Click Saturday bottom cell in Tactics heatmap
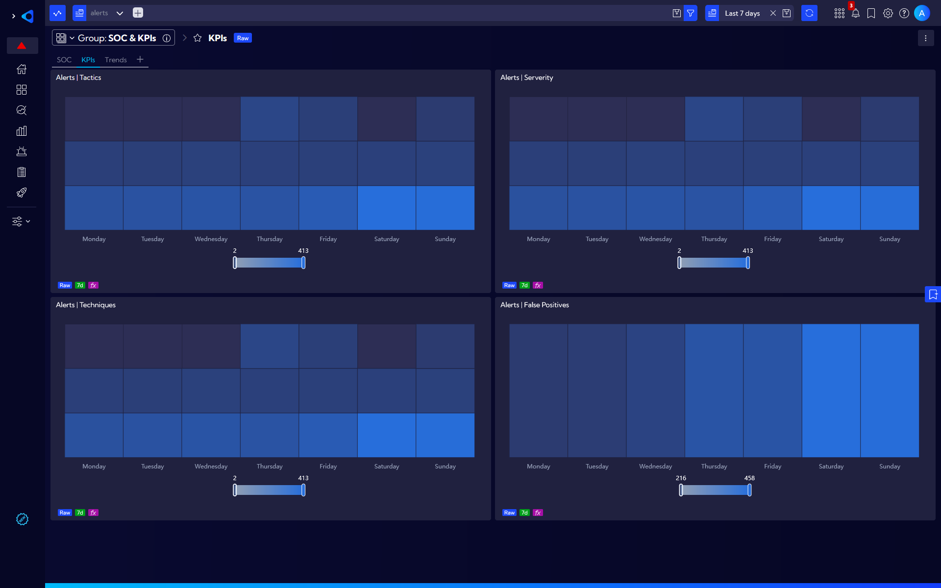Screen dimensions: 941x588 point(387,208)
